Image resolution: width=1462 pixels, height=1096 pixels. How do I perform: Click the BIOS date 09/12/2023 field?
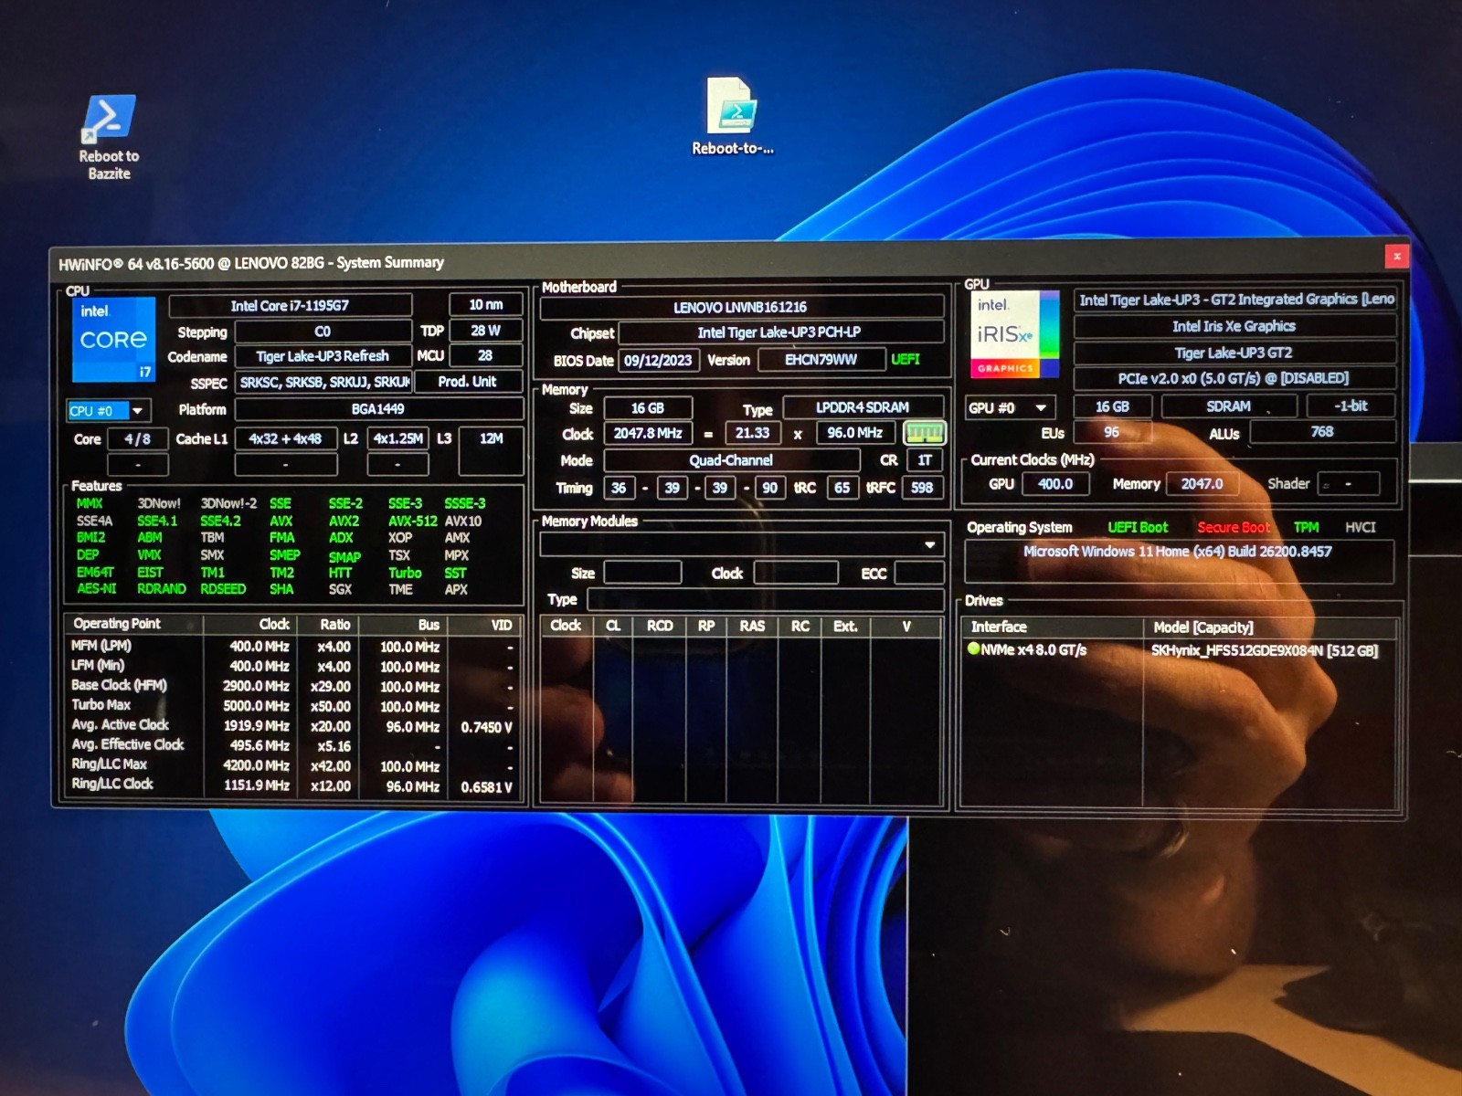point(658,360)
